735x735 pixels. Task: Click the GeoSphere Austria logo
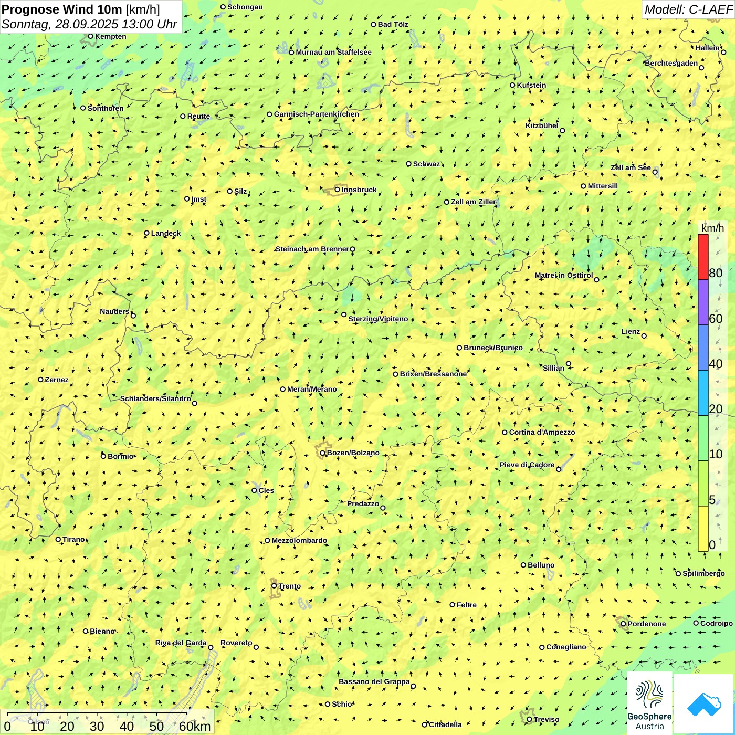649,703
